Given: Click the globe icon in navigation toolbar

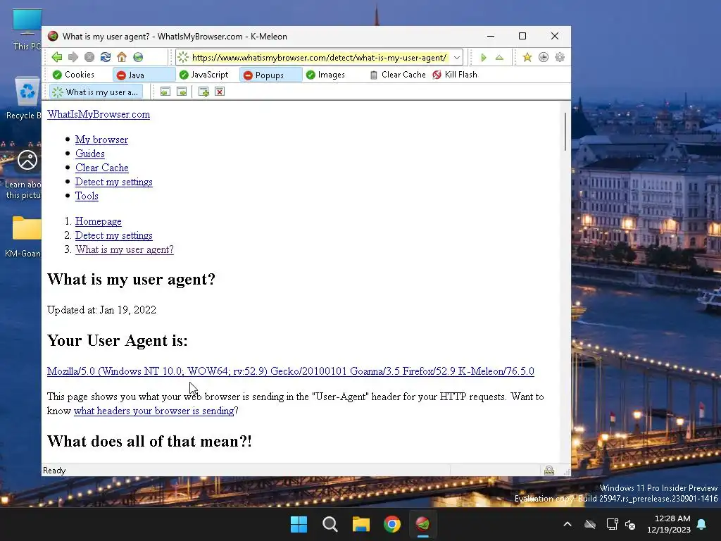Looking at the screenshot, I should tap(138, 57).
